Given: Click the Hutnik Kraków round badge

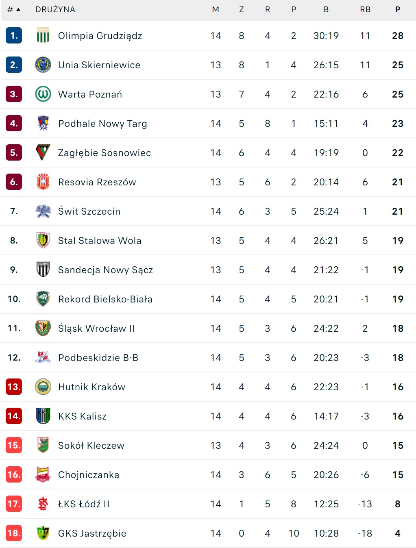Looking at the screenshot, I should click(x=43, y=387).
